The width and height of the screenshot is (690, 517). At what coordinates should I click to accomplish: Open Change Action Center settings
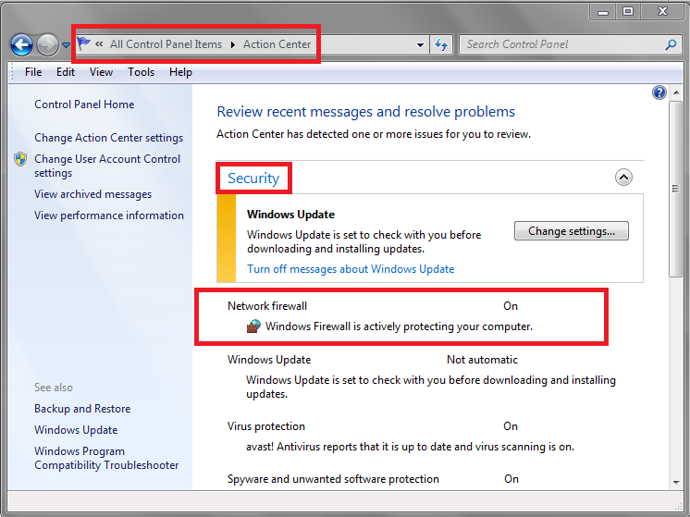pos(109,138)
